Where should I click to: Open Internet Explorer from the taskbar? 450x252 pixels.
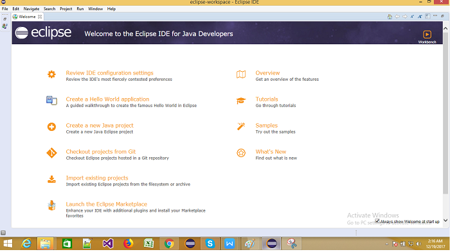pos(27,244)
